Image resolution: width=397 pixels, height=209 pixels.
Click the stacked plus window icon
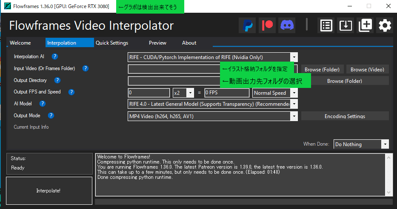(x=365, y=25)
